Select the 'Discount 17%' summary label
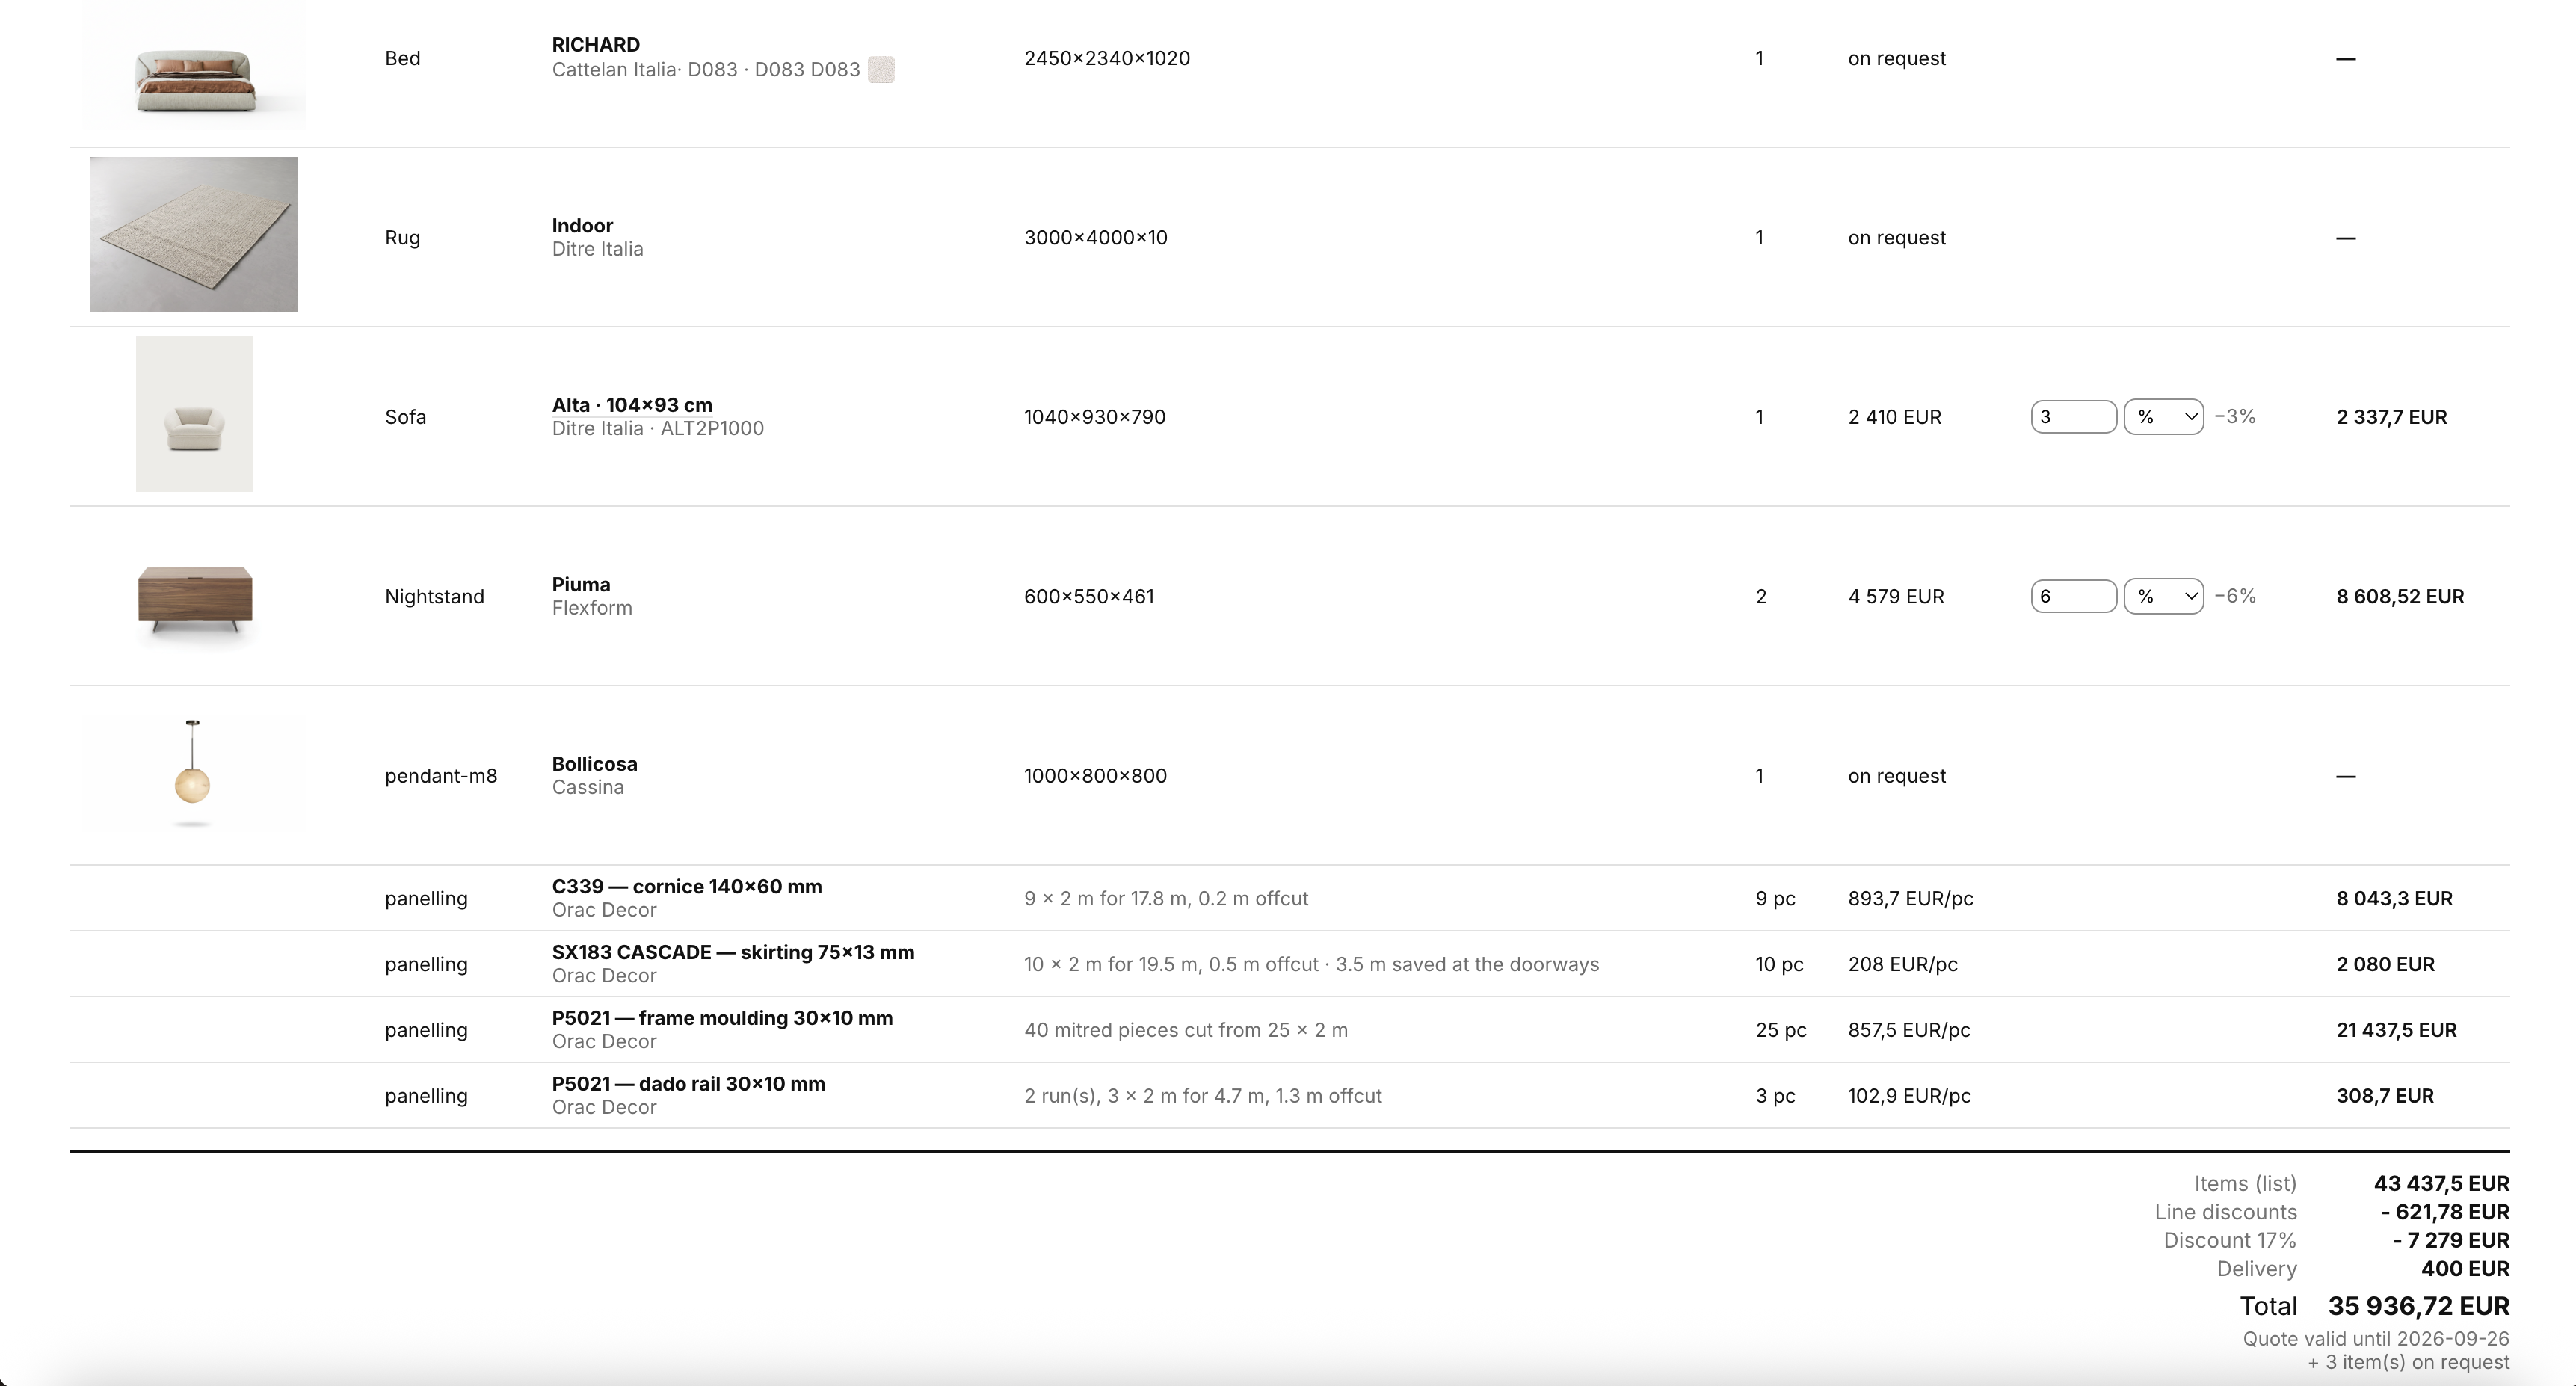This screenshot has width=2576, height=1386. coord(2230,1240)
